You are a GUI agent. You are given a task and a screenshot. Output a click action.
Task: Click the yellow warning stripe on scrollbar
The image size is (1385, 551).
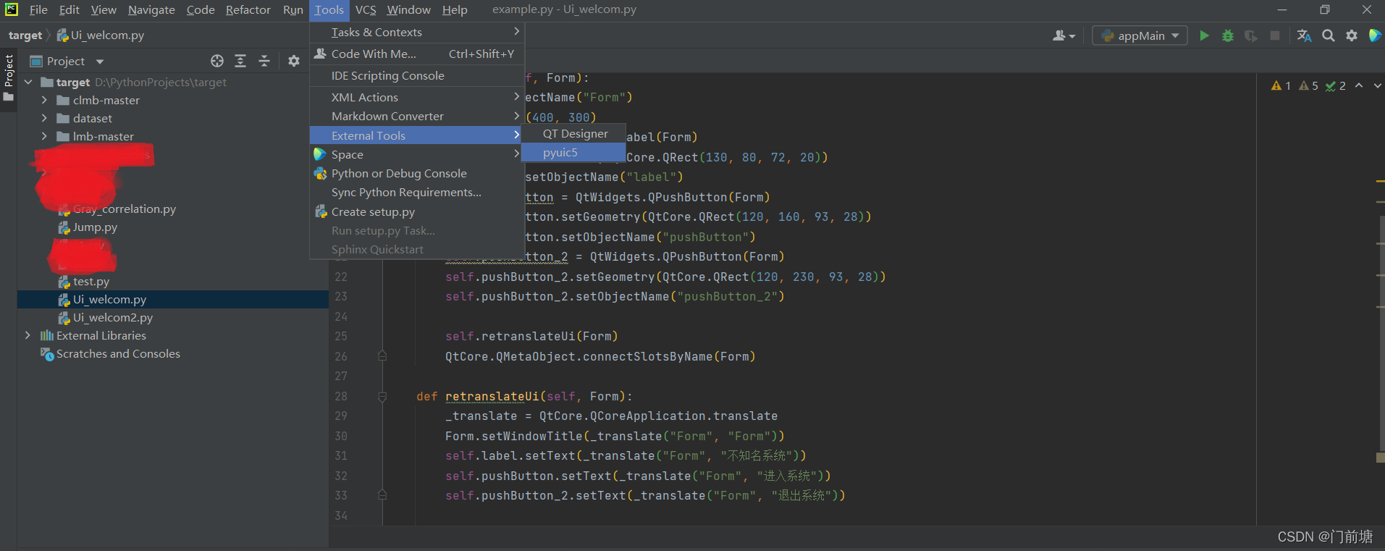(1380, 181)
